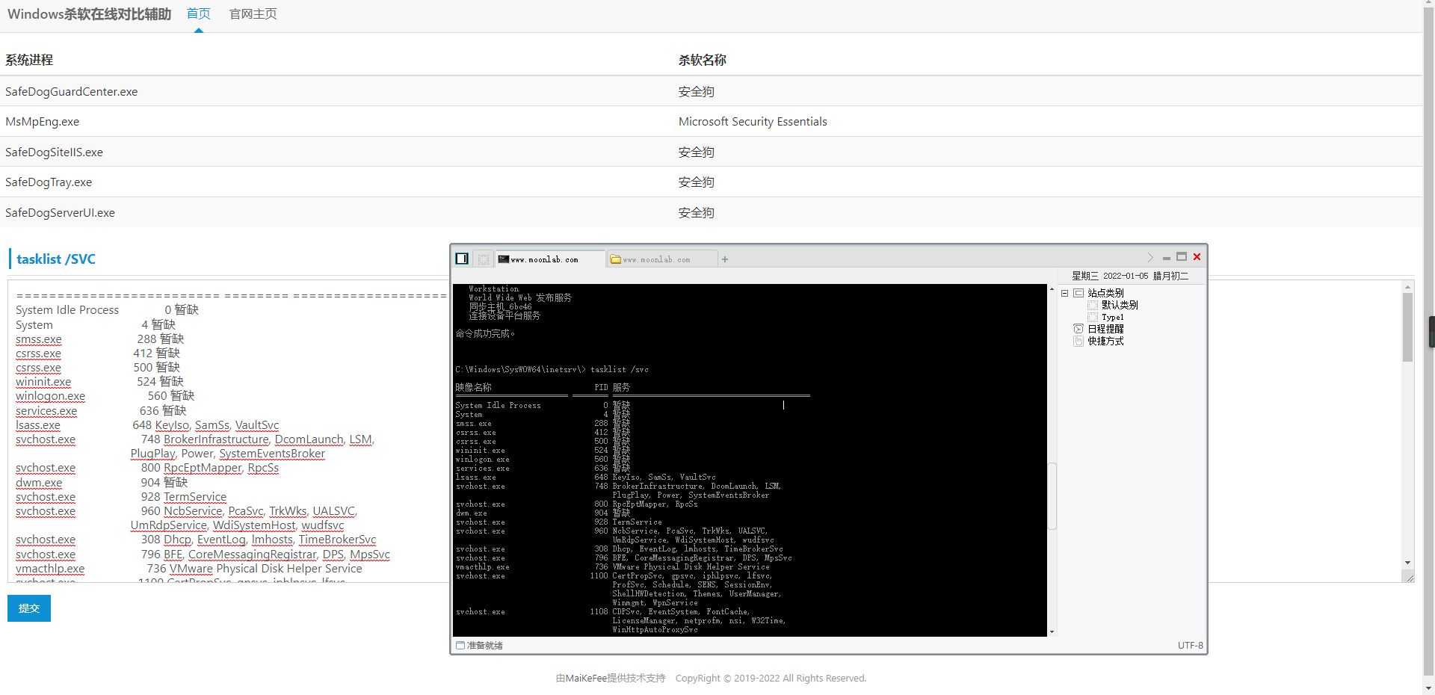Collapse the 站点类别 tree node
This screenshot has height=695, width=1435.
[x=1064, y=293]
